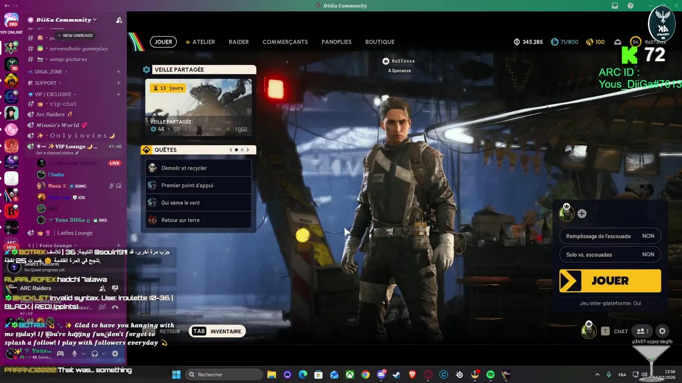Open microphone input options chevron
This screenshot has width=682, height=383.
click(83, 354)
